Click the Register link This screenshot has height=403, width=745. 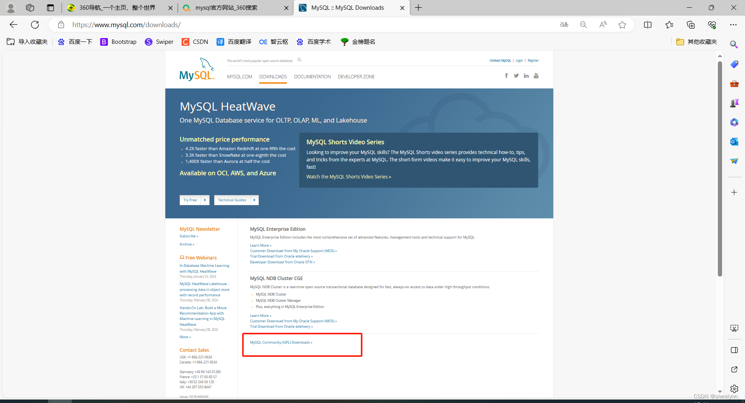click(533, 61)
